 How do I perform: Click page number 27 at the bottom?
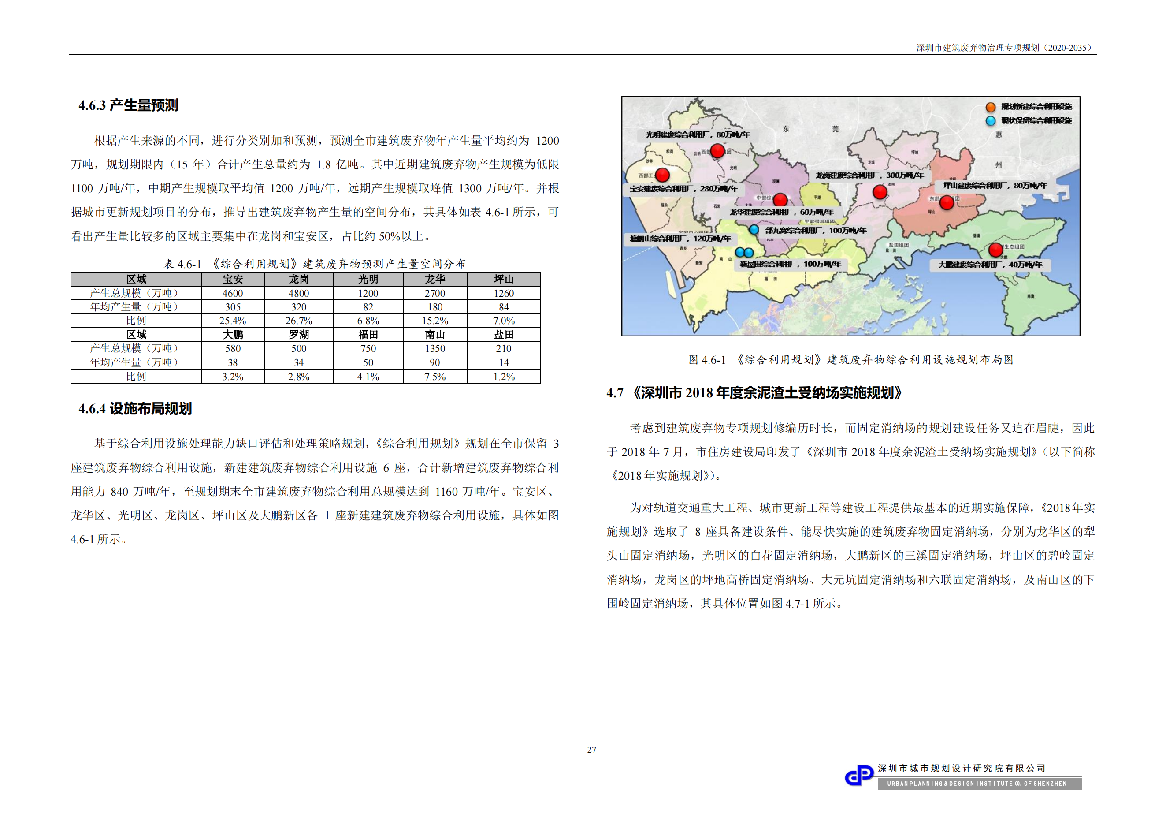coord(592,750)
